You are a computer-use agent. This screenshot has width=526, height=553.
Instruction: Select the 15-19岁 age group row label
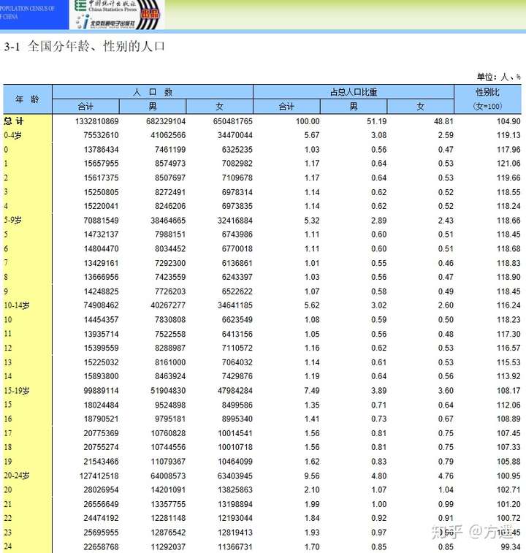(x=17, y=391)
